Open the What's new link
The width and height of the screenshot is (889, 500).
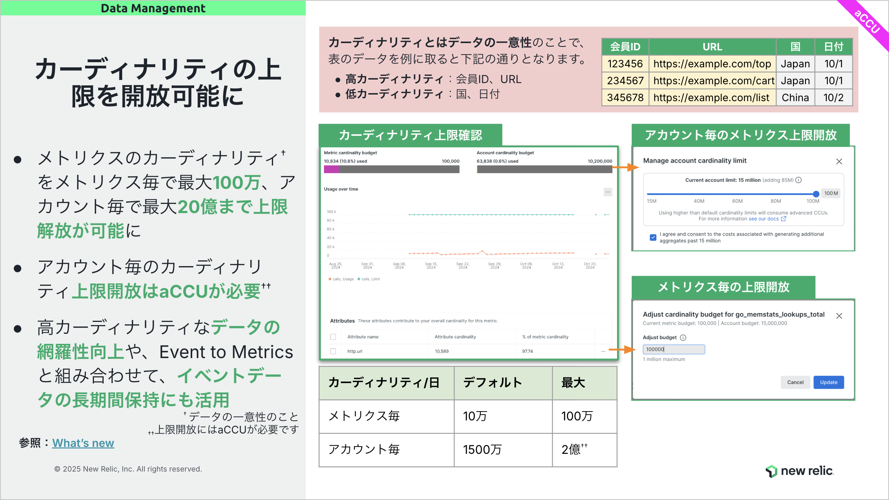pyautogui.click(x=83, y=443)
